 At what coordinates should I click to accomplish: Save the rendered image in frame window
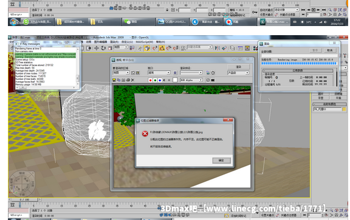pyautogui.click(x=114, y=80)
